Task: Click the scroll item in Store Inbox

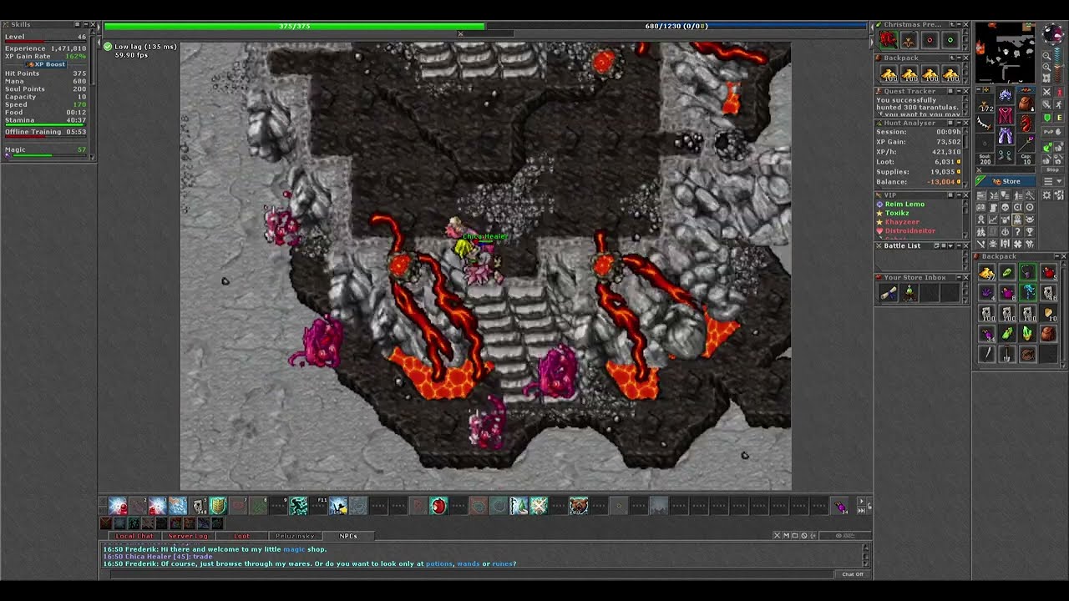Action: [x=889, y=293]
